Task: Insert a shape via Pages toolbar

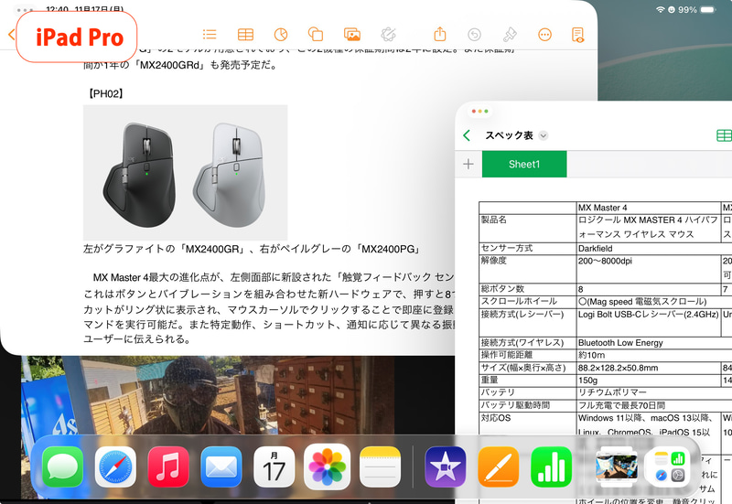Action: point(316,34)
